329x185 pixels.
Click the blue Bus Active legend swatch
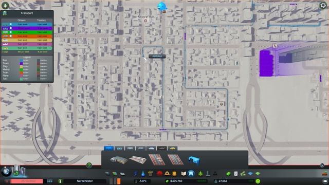pyautogui.click(x=21, y=60)
